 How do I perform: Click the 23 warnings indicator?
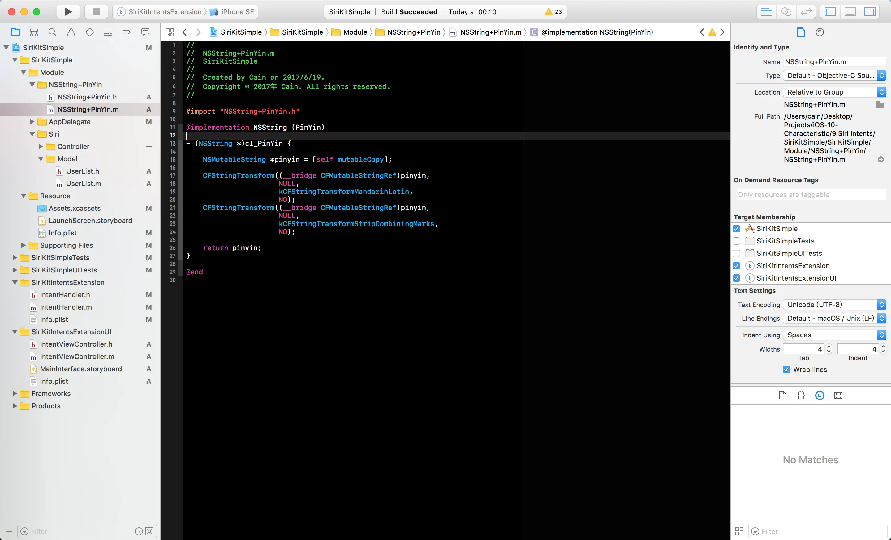tap(553, 11)
